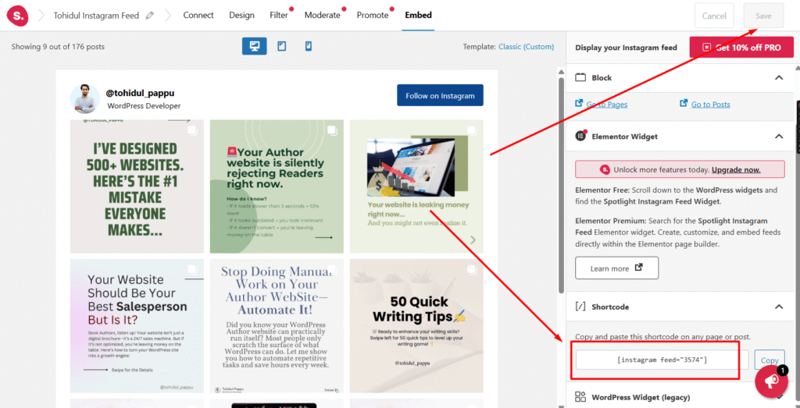The width and height of the screenshot is (800, 408).
Task: Collapse the Block section
Action: (779, 77)
